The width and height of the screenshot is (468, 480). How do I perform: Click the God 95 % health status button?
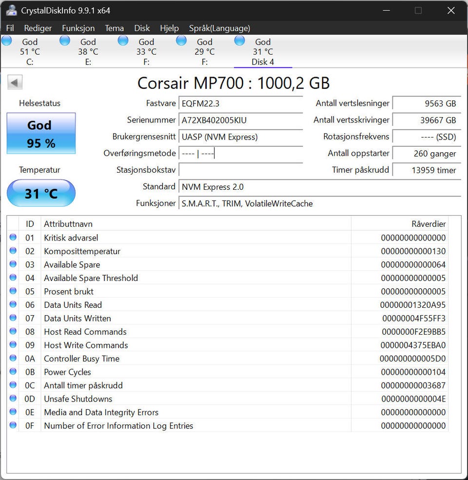coord(41,134)
